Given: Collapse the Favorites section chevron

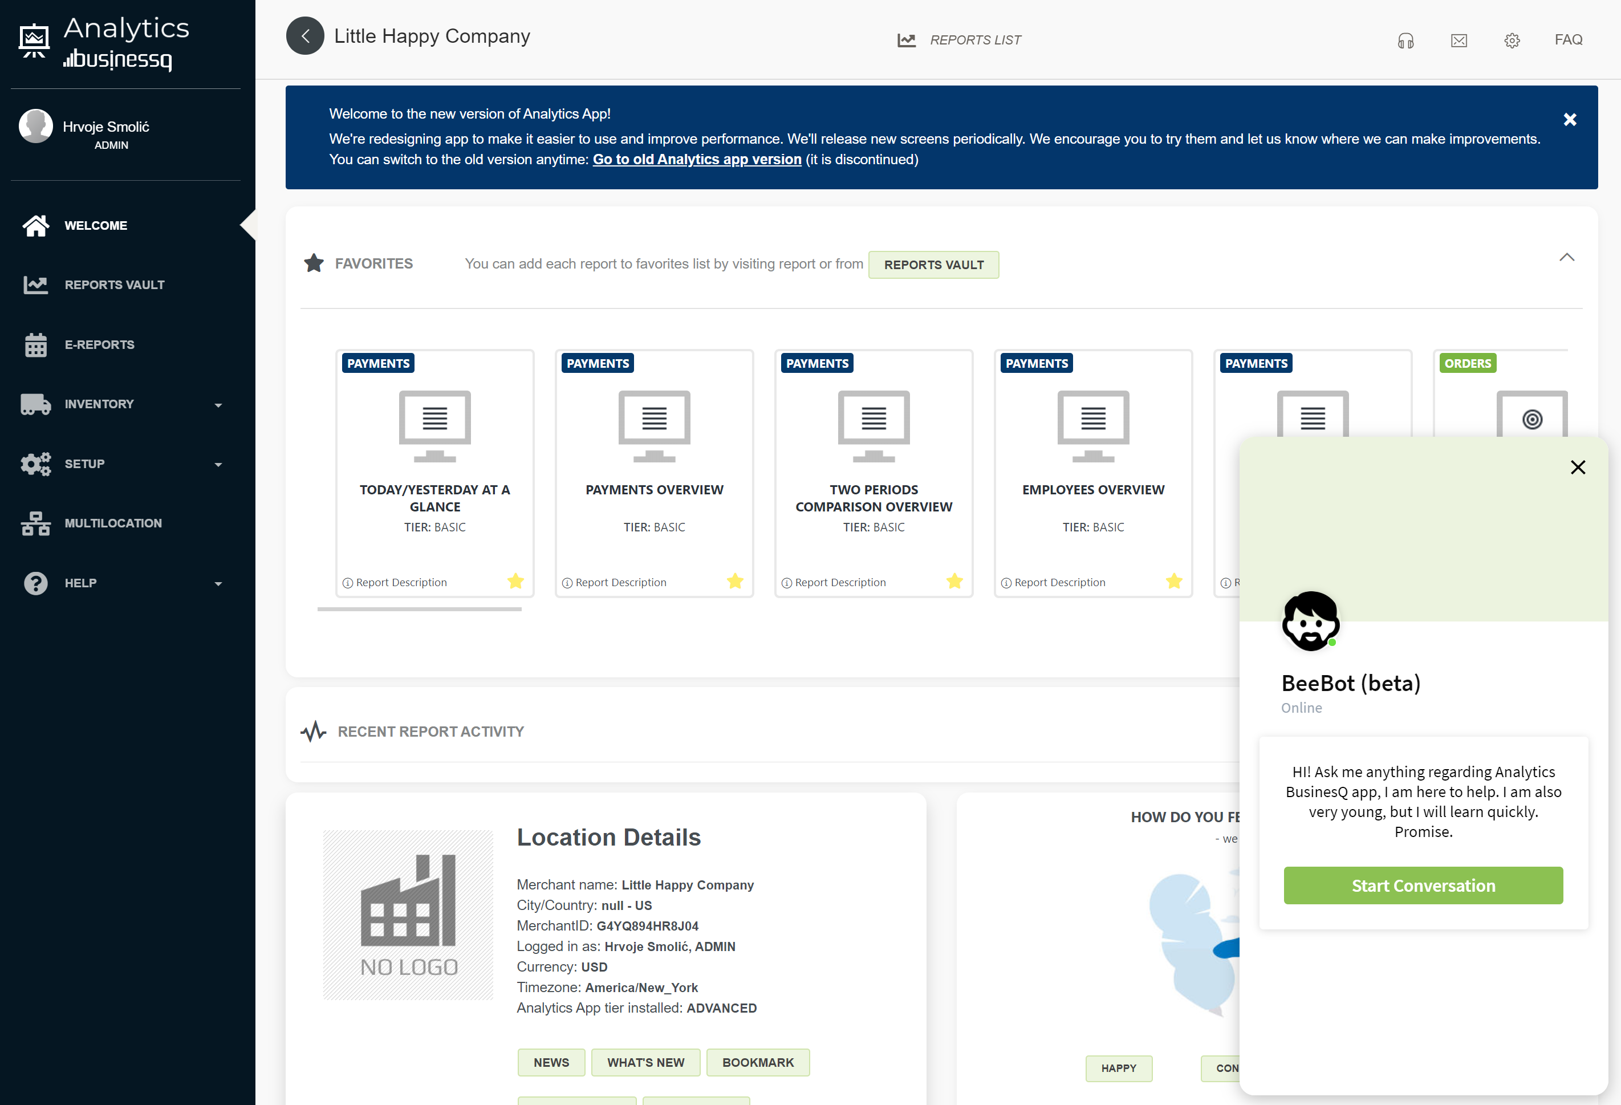Looking at the screenshot, I should (x=1567, y=257).
